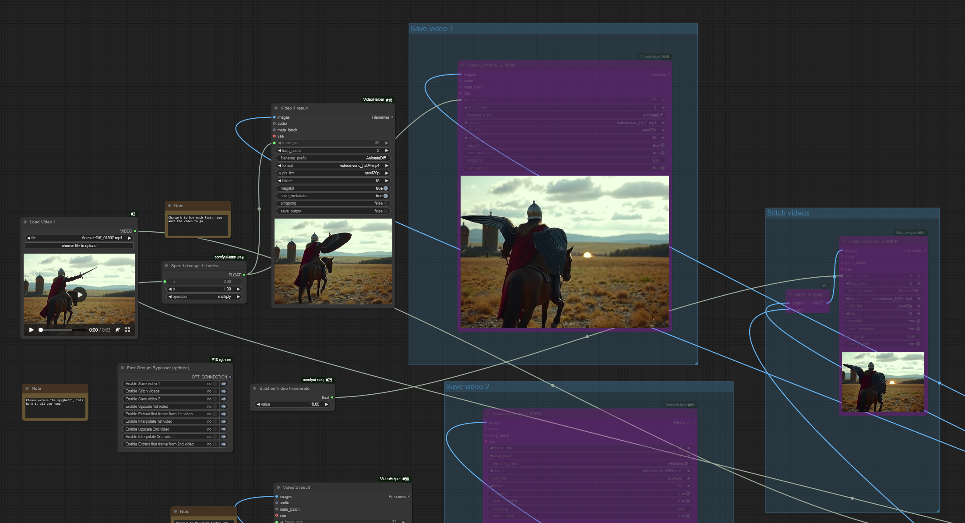Toggle pingpong in Video 1 result node

385,203
